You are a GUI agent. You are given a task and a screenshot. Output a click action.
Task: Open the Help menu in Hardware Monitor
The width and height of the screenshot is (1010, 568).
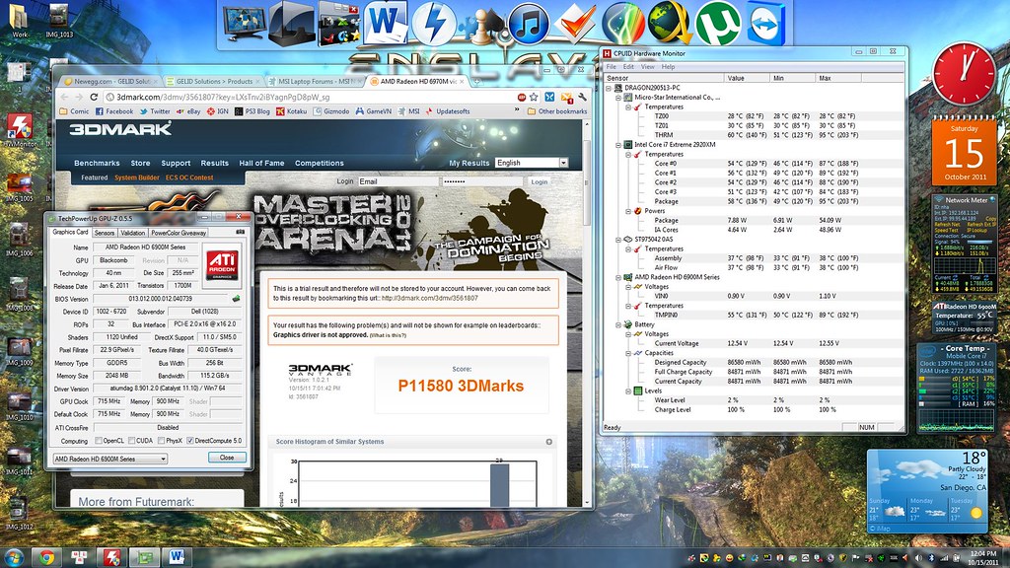668,66
